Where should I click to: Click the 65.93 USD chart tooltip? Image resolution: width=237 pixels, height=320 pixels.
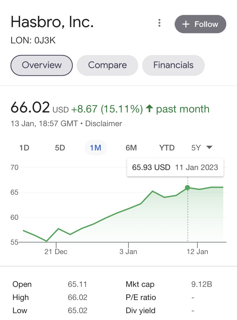tap(175, 167)
